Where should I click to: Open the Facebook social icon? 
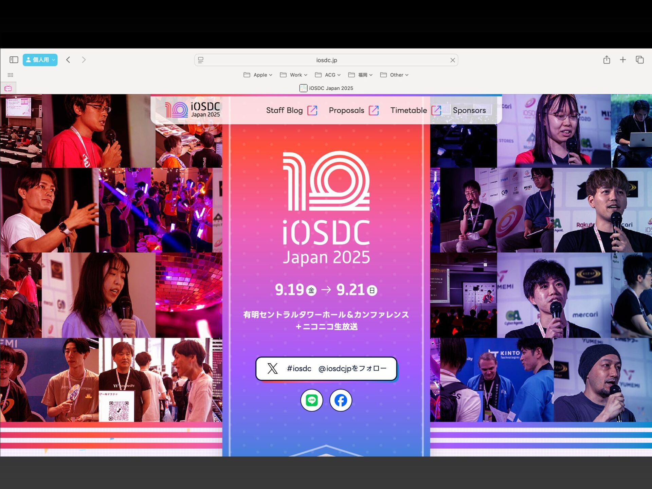pos(341,400)
